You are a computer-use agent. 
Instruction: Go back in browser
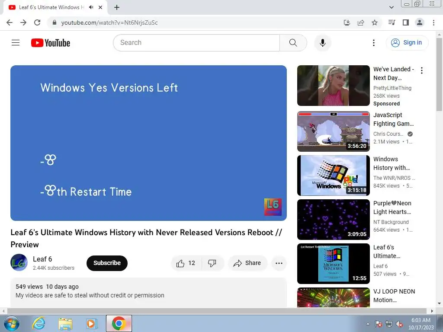click(x=10, y=22)
